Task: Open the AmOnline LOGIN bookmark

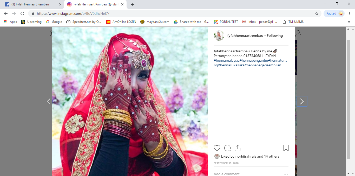Action: pyautogui.click(x=121, y=22)
